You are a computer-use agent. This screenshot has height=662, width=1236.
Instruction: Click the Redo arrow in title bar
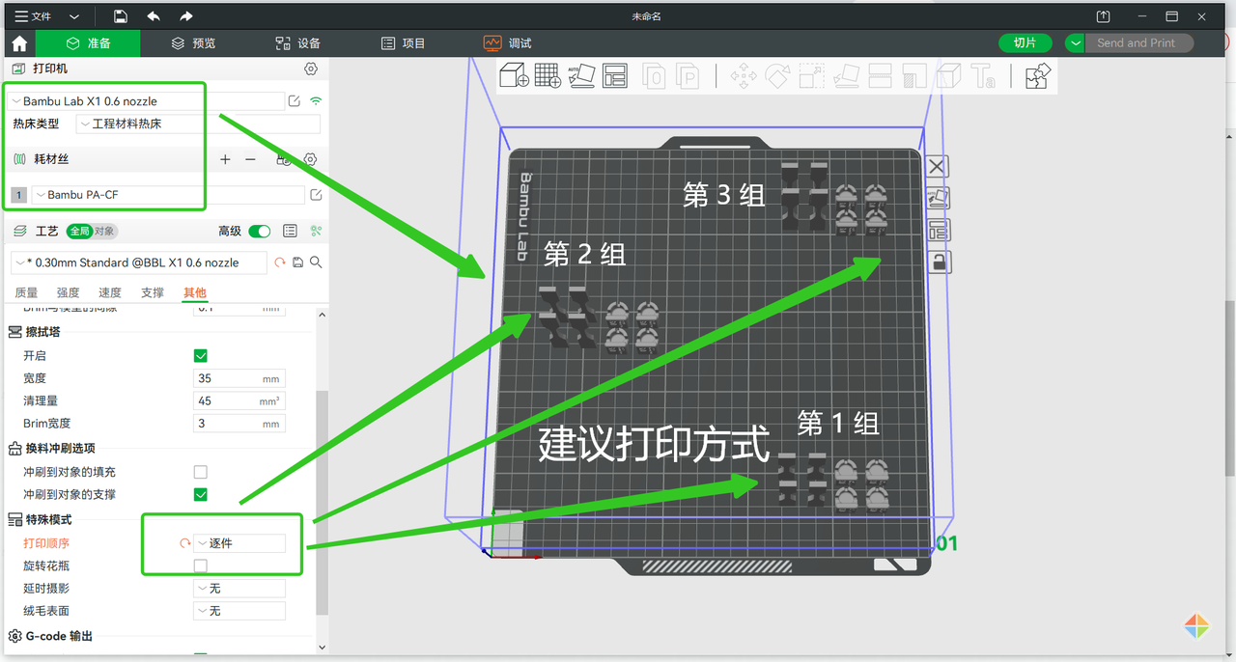tap(186, 16)
